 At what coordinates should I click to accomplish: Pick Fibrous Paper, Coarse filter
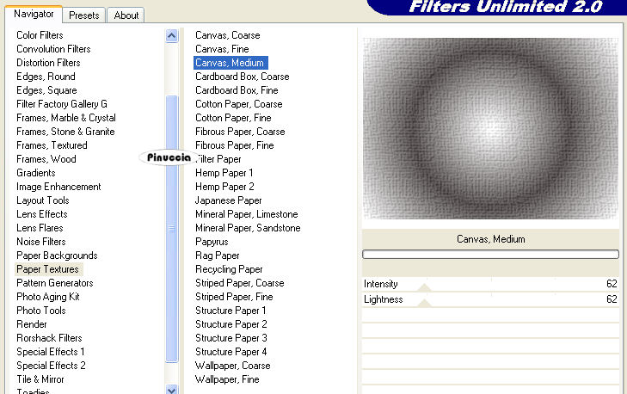coord(240,132)
